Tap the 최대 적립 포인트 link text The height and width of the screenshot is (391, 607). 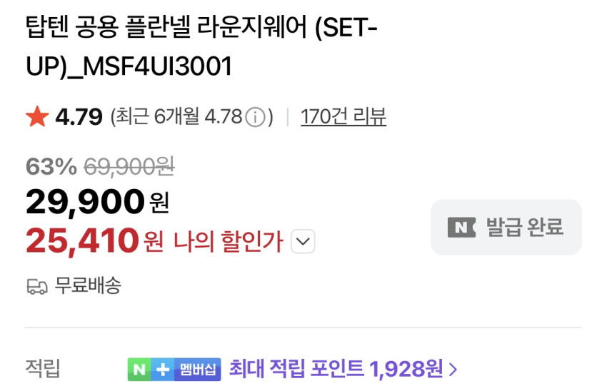[x=296, y=369]
